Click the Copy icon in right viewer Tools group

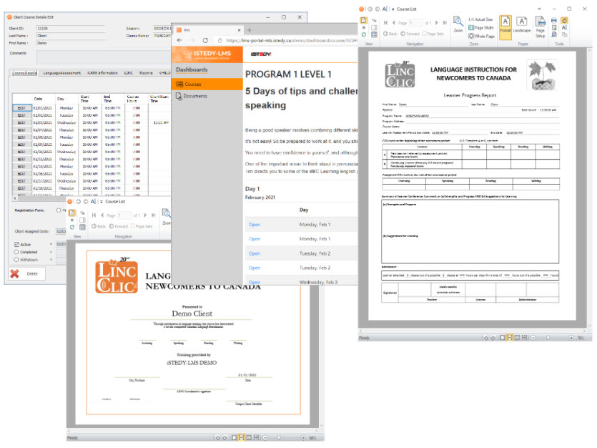click(x=564, y=34)
